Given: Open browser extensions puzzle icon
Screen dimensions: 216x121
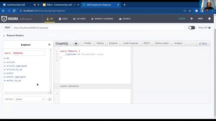Looking at the screenshot, I should [x=196, y=11].
